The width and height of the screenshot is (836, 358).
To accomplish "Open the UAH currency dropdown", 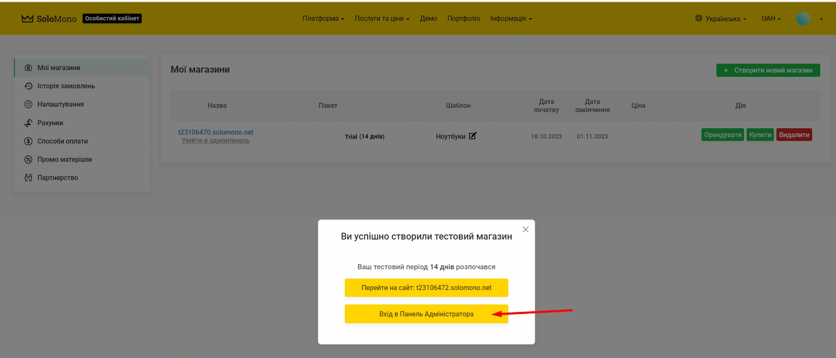I will (771, 19).
